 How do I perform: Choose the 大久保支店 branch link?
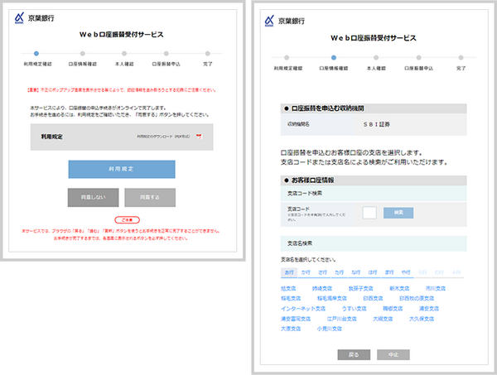pos(422,319)
